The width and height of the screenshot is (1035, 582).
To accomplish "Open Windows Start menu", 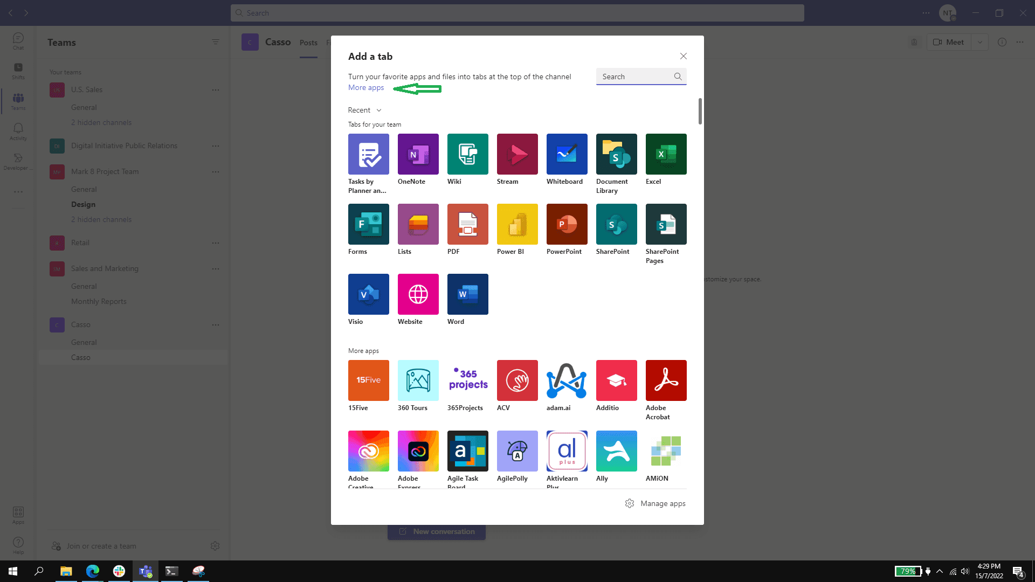I will (x=13, y=571).
